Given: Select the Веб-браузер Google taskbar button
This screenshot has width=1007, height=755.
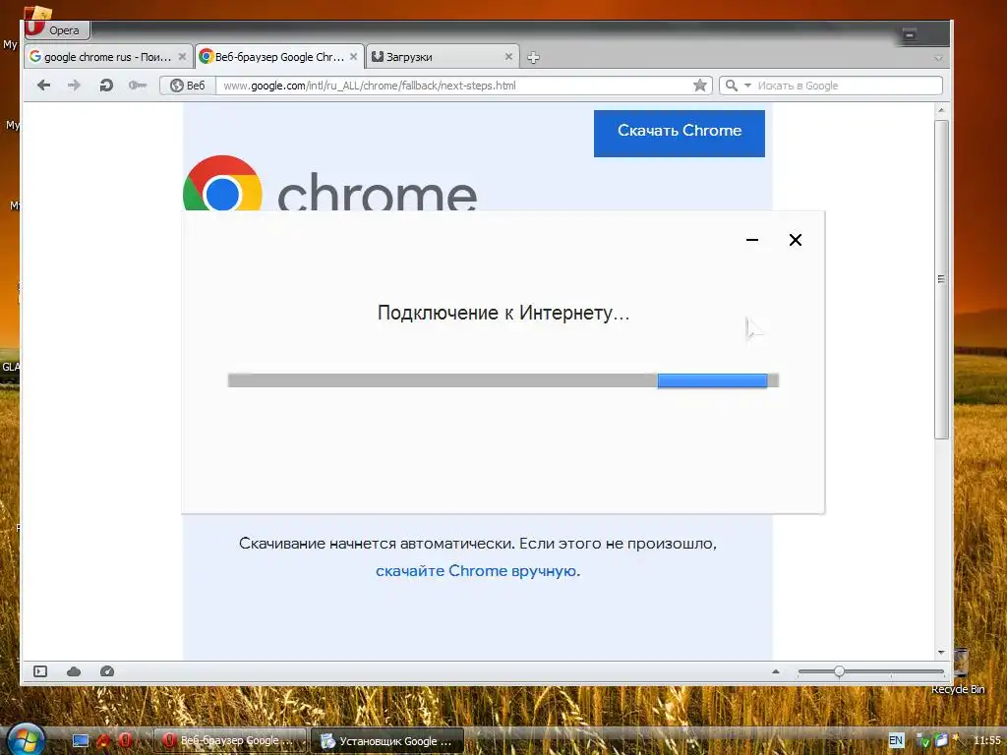Looking at the screenshot, I should (230, 740).
